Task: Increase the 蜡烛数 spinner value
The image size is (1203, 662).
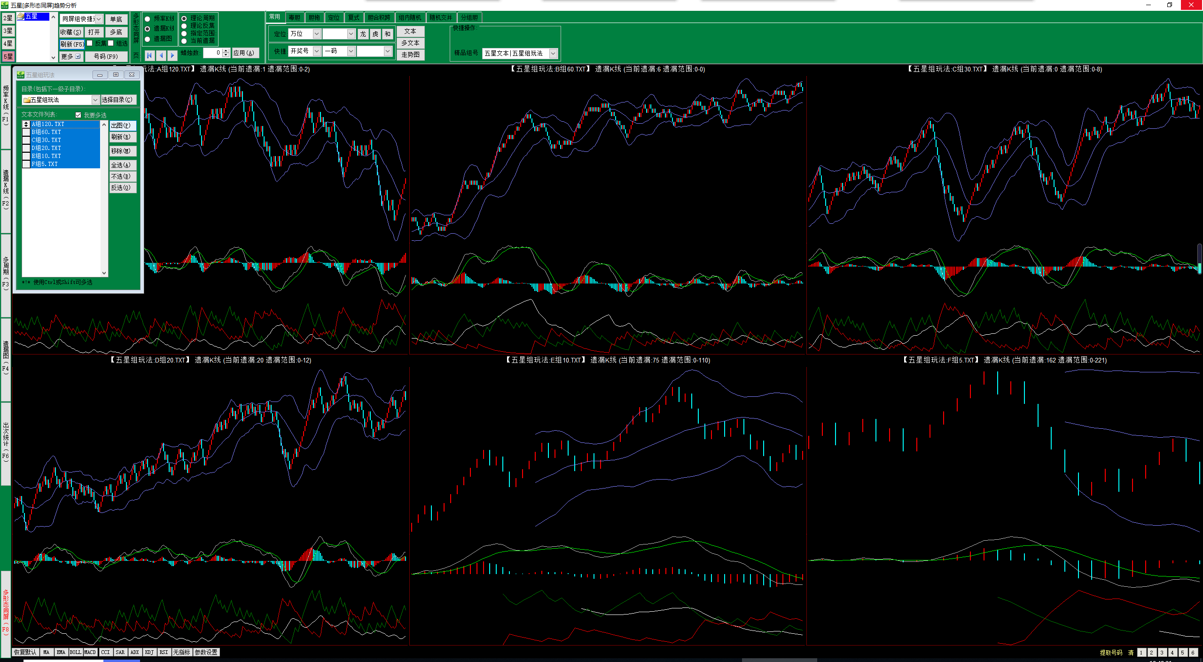Action: [x=226, y=50]
